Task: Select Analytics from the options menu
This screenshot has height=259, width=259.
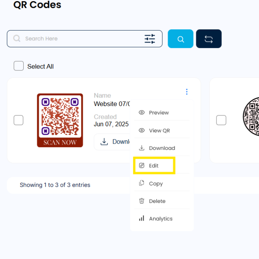Action: 160,219
